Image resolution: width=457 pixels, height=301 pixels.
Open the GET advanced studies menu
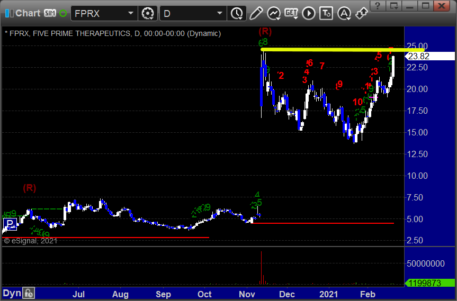(291, 13)
